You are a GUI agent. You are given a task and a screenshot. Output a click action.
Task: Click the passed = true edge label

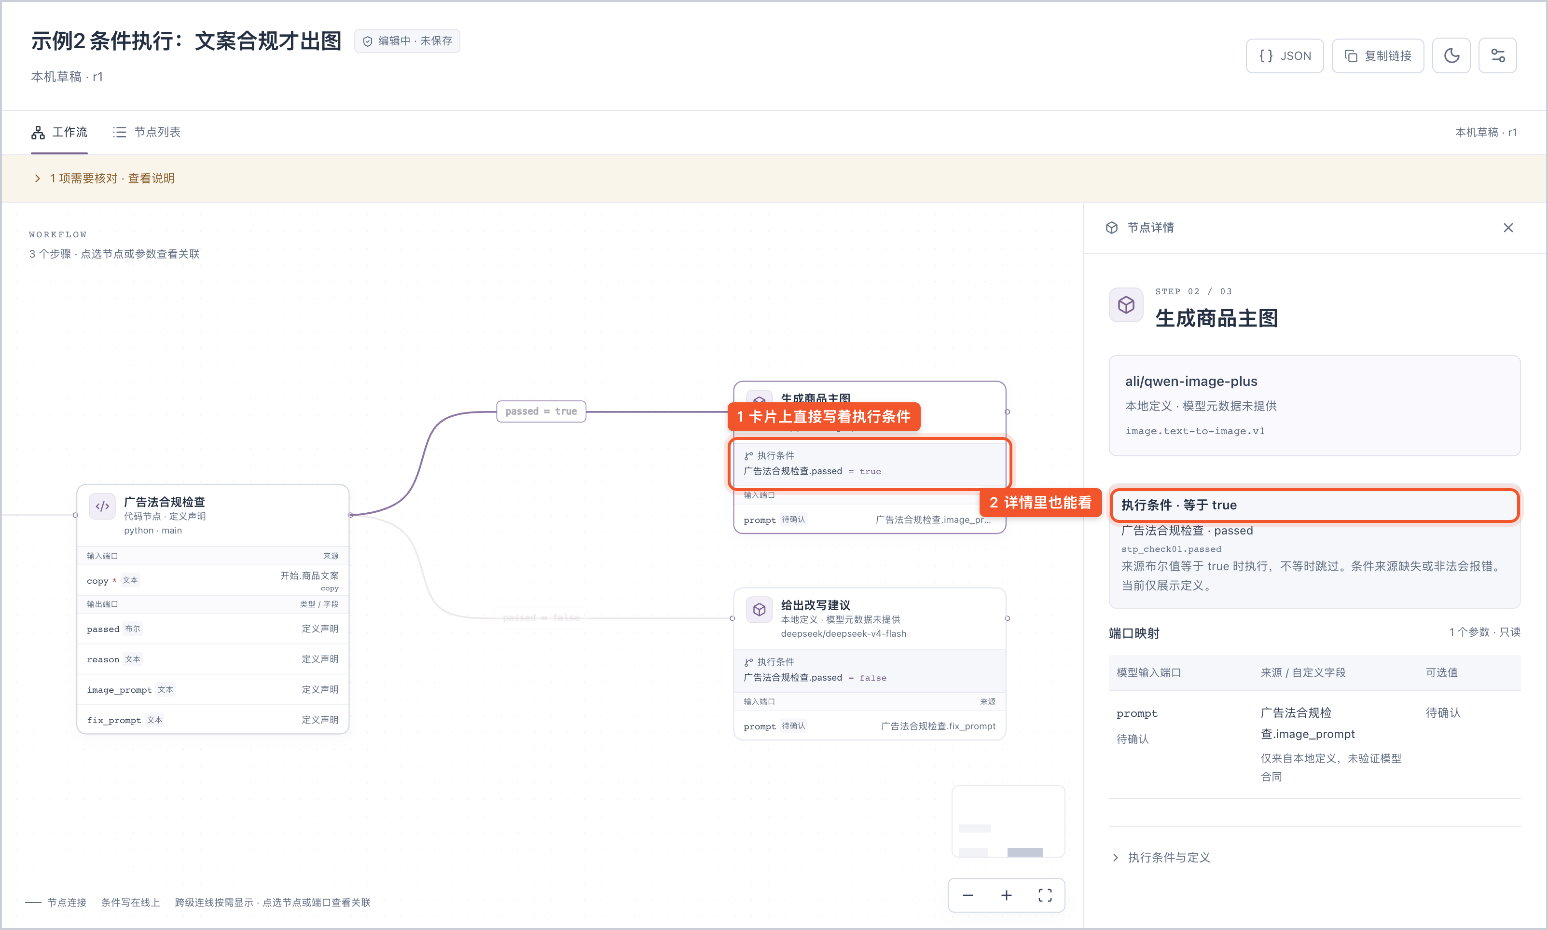click(541, 411)
